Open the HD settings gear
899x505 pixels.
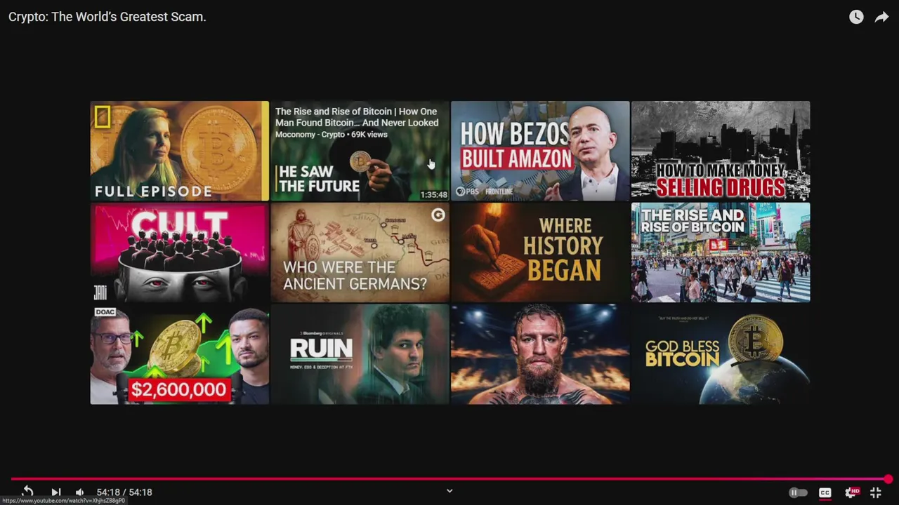click(x=852, y=492)
